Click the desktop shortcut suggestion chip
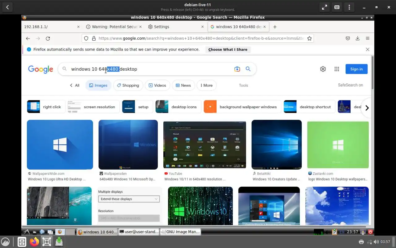 click(309, 107)
